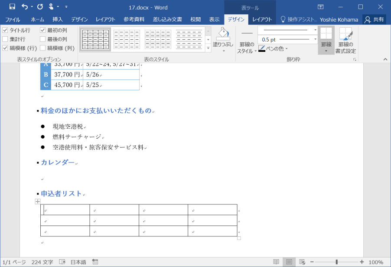The image size is (391, 267).
Task: Click the 塗りつぶし paint bucket icon
Action: click(223, 34)
